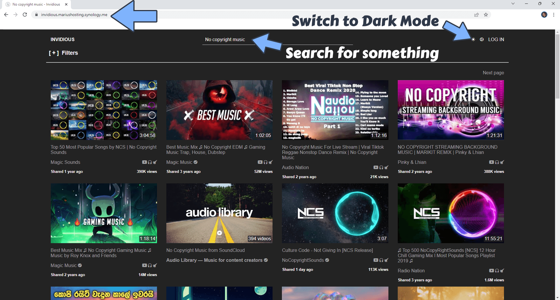The height and width of the screenshot is (300, 560).
Task: Click the headphones icon for Pinky & Lhian video
Action: (x=497, y=162)
